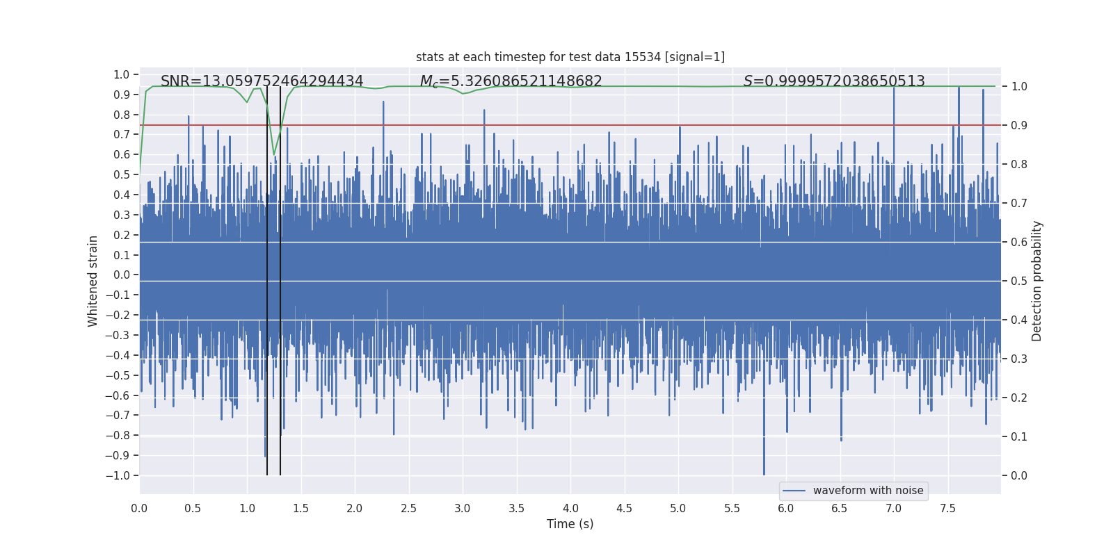Click the x-axis tick label 0.0
1113x556 pixels.
(139, 509)
